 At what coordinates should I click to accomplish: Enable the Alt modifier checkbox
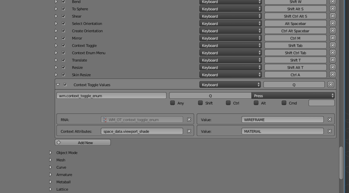[256, 103]
